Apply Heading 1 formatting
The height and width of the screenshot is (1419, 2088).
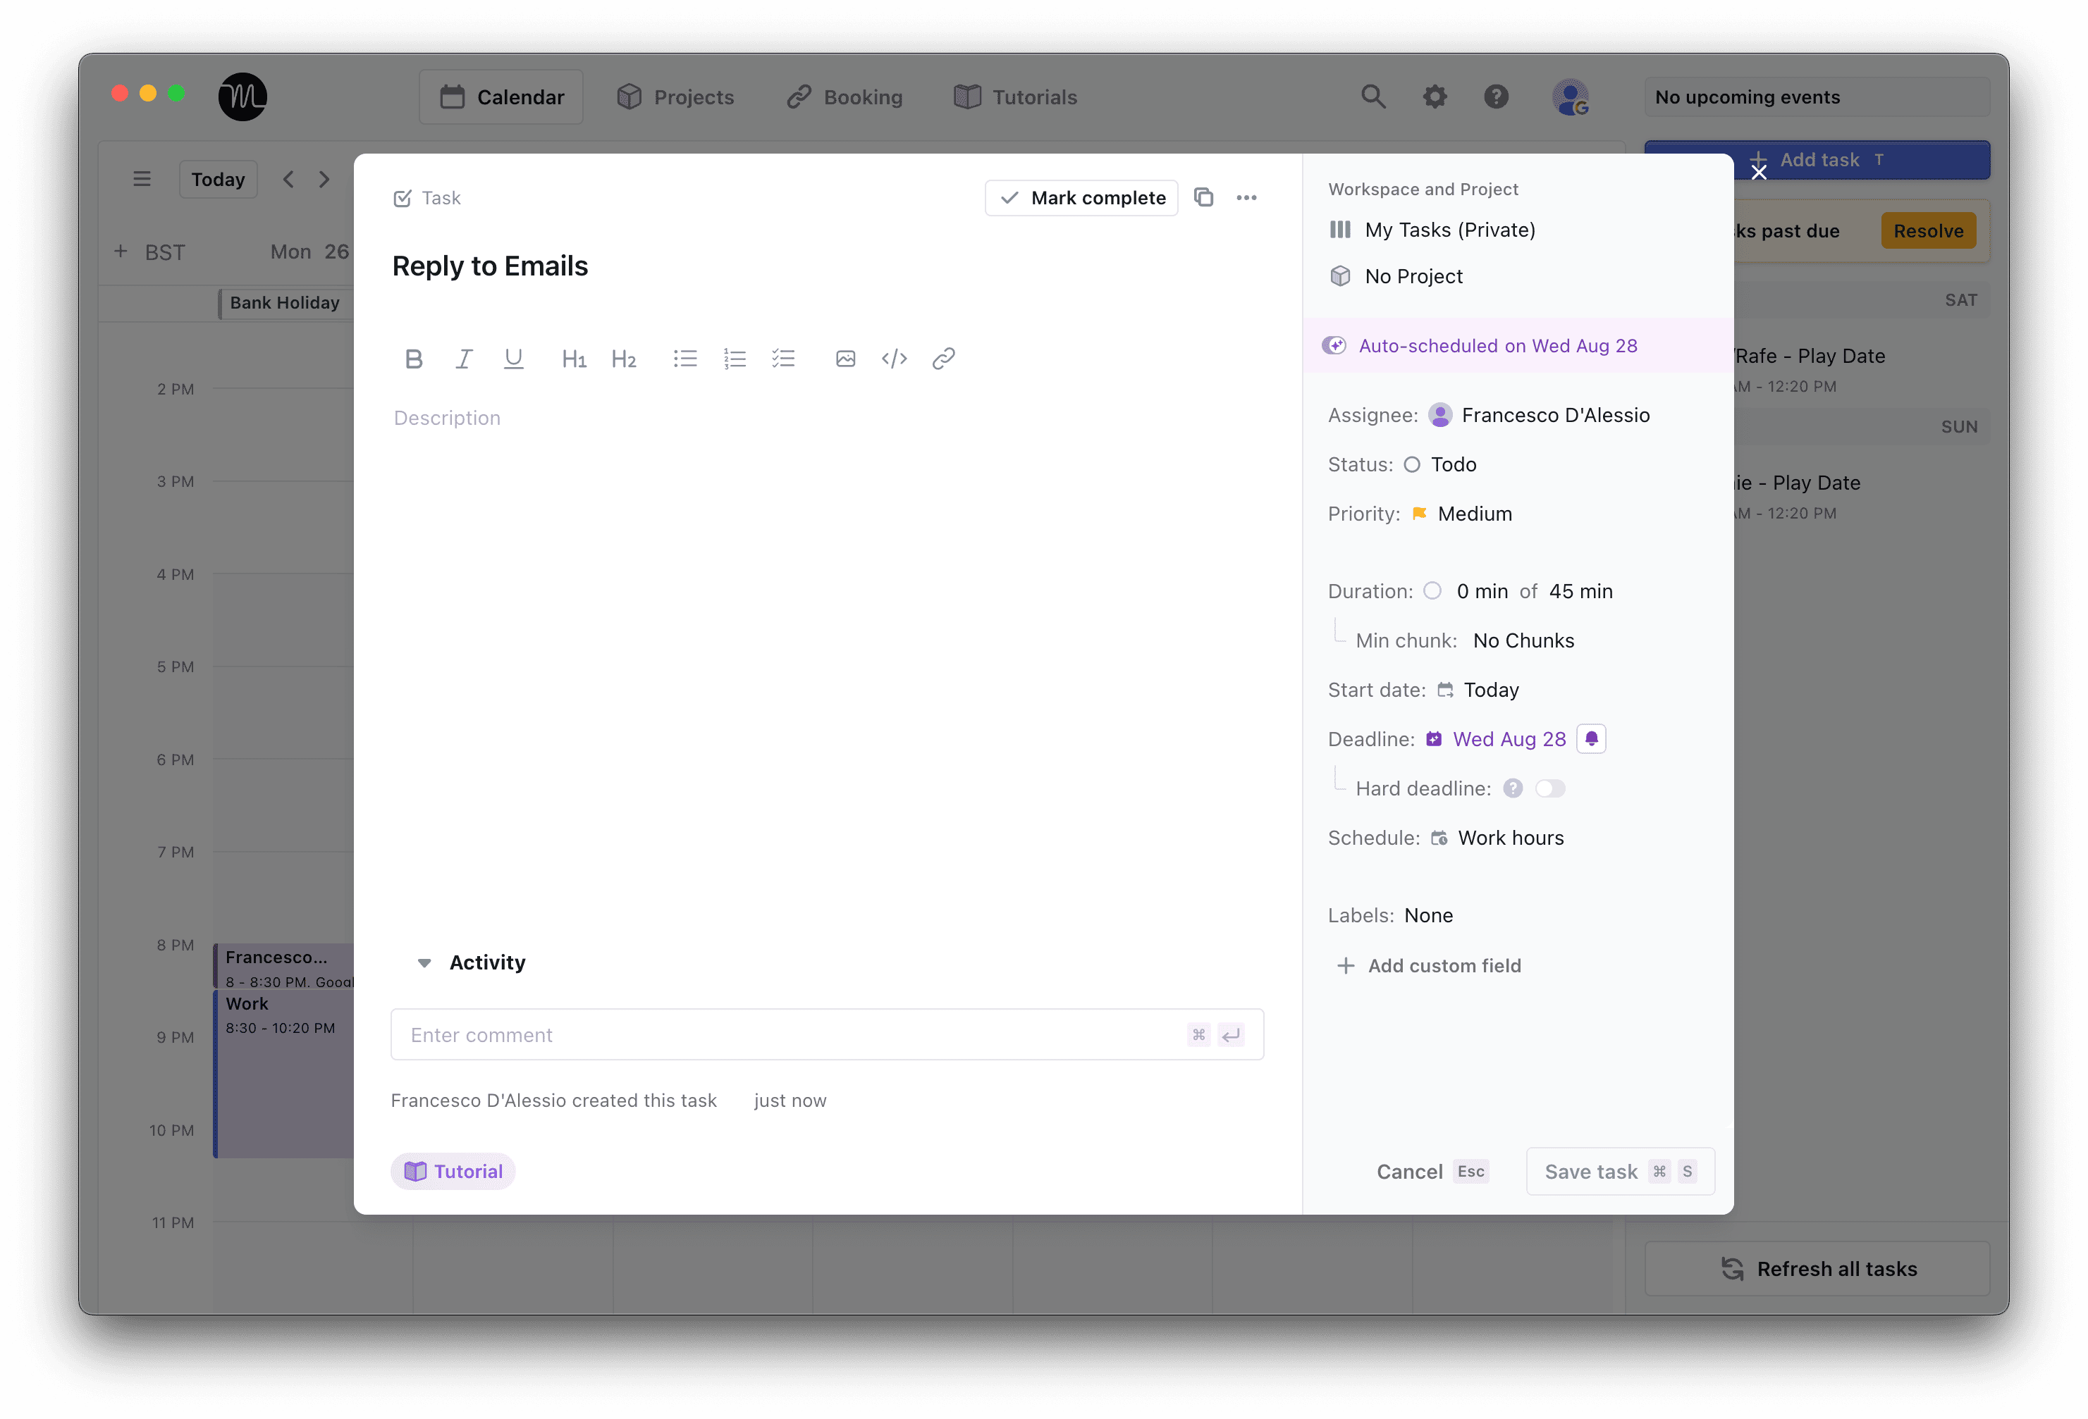click(573, 357)
